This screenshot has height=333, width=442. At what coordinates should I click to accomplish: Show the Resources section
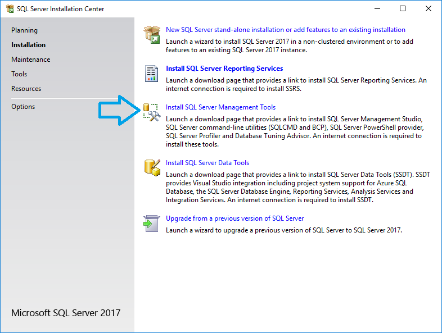pos(26,89)
